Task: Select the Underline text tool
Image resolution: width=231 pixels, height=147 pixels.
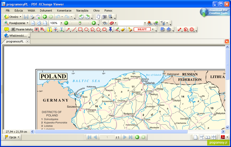Action: click(62, 29)
